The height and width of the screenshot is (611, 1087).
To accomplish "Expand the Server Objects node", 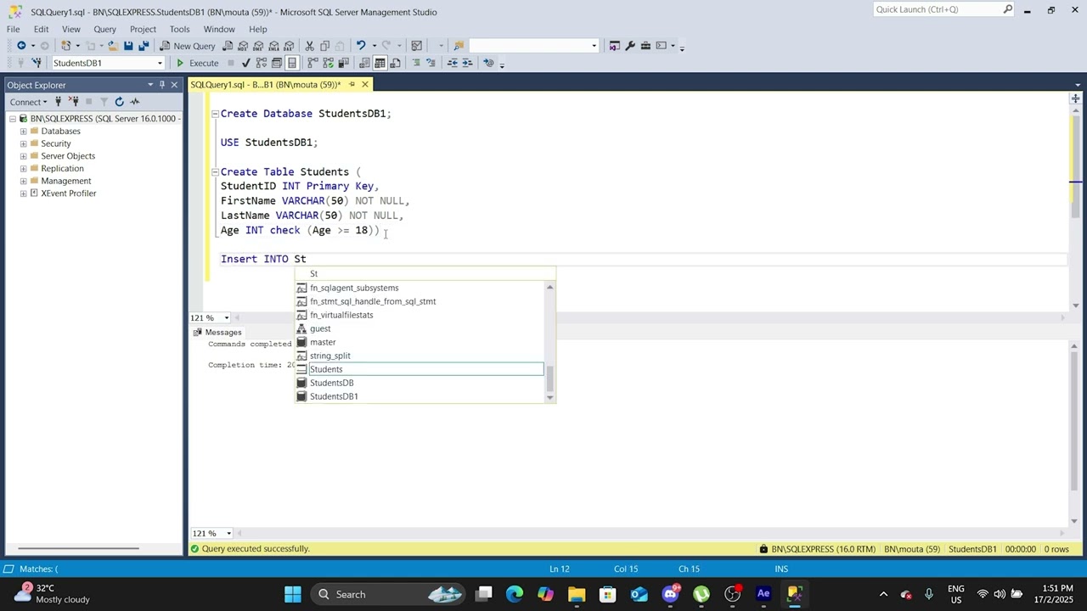I will pos(24,156).
